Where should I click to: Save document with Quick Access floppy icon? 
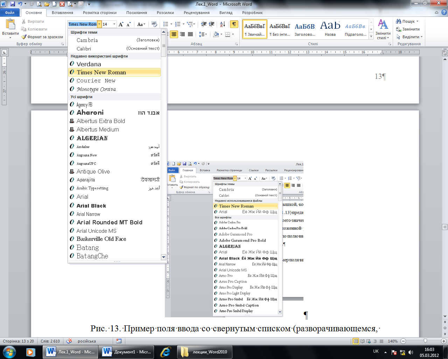pyautogui.click(x=13, y=4)
